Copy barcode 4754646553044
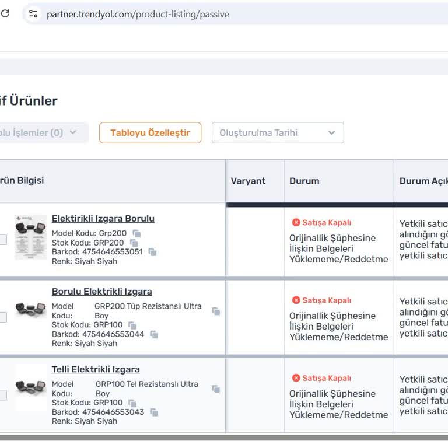The height and width of the screenshot is (448, 448). tap(154, 335)
